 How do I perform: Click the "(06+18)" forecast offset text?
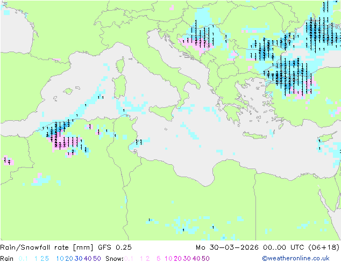tap(324, 247)
